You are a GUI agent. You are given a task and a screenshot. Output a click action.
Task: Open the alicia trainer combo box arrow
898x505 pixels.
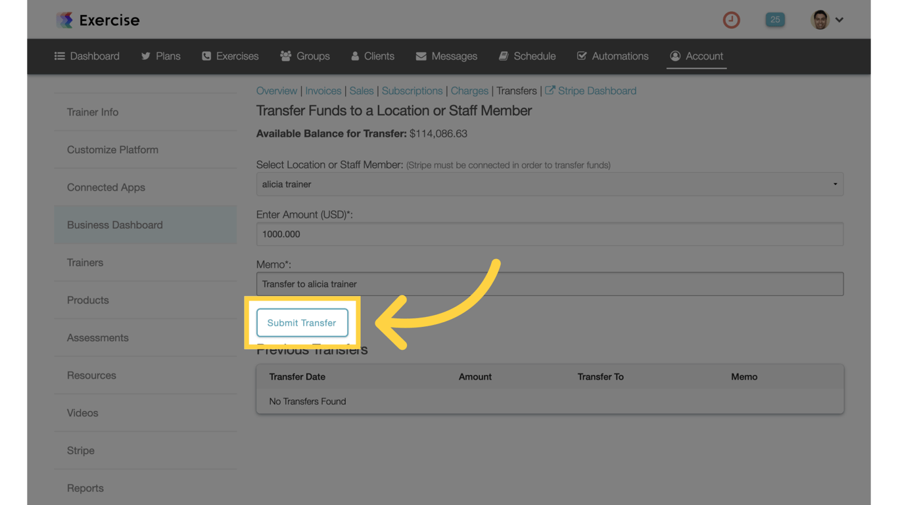(x=836, y=184)
